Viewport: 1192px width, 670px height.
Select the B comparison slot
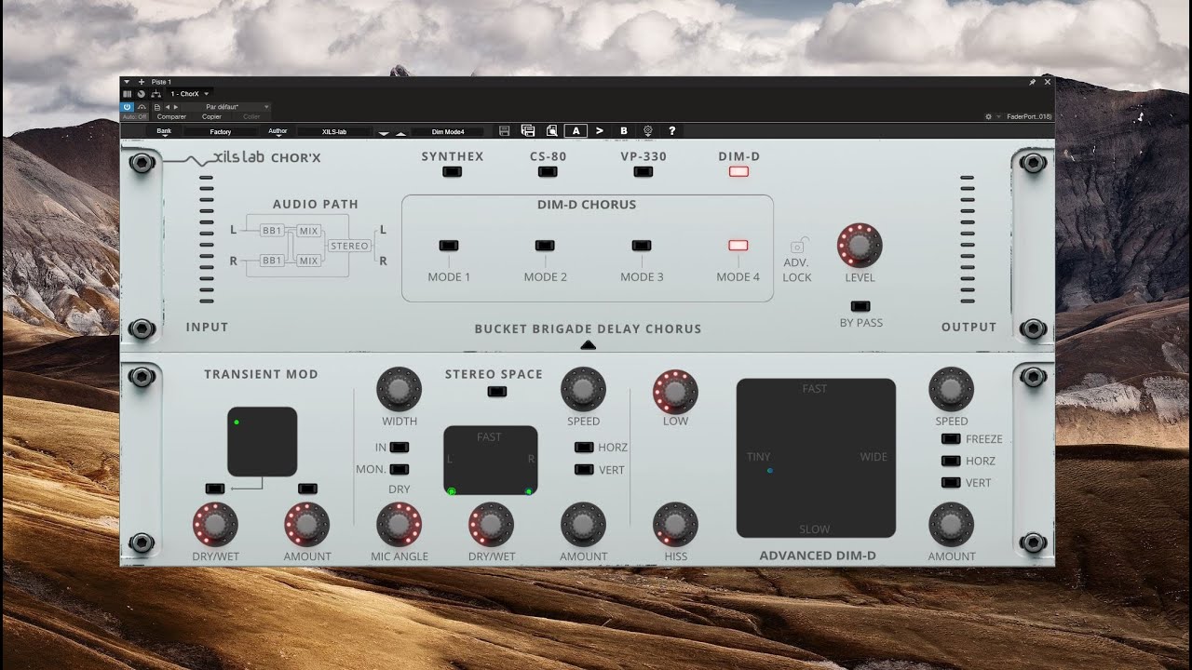pyautogui.click(x=624, y=131)
